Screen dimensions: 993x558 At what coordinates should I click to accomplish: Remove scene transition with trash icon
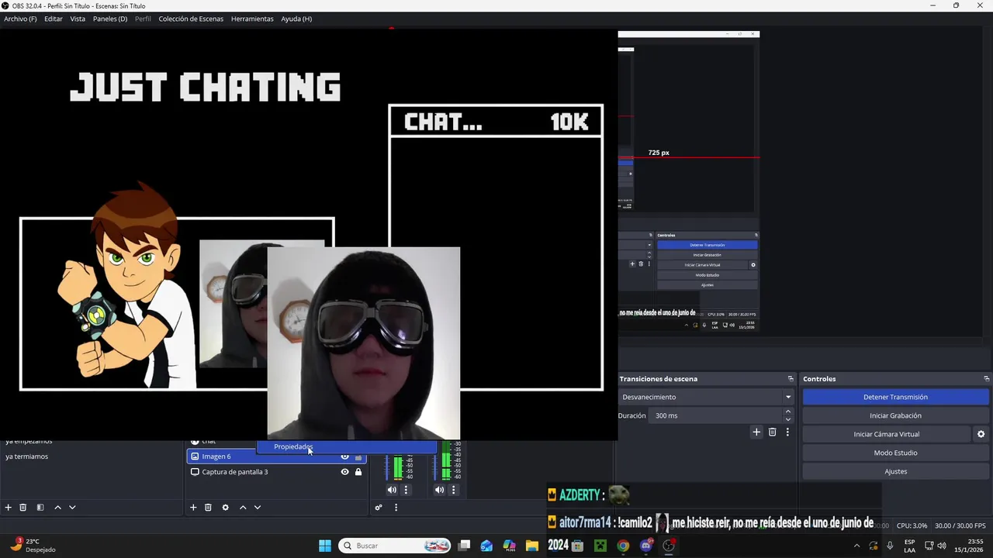point(772,432)
